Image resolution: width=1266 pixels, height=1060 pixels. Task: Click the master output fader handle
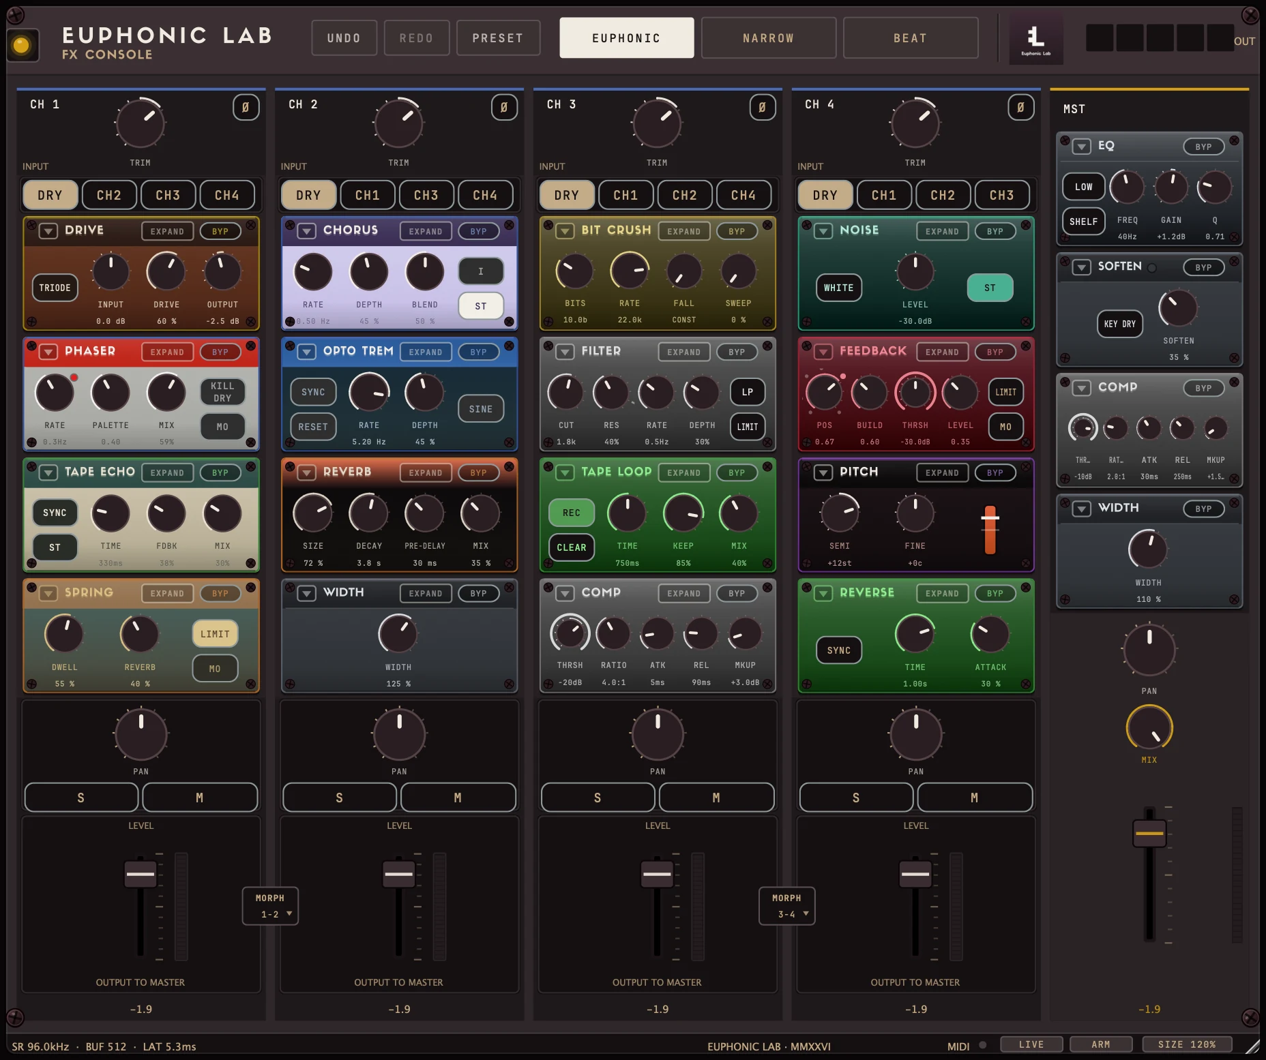(1149, 833)
